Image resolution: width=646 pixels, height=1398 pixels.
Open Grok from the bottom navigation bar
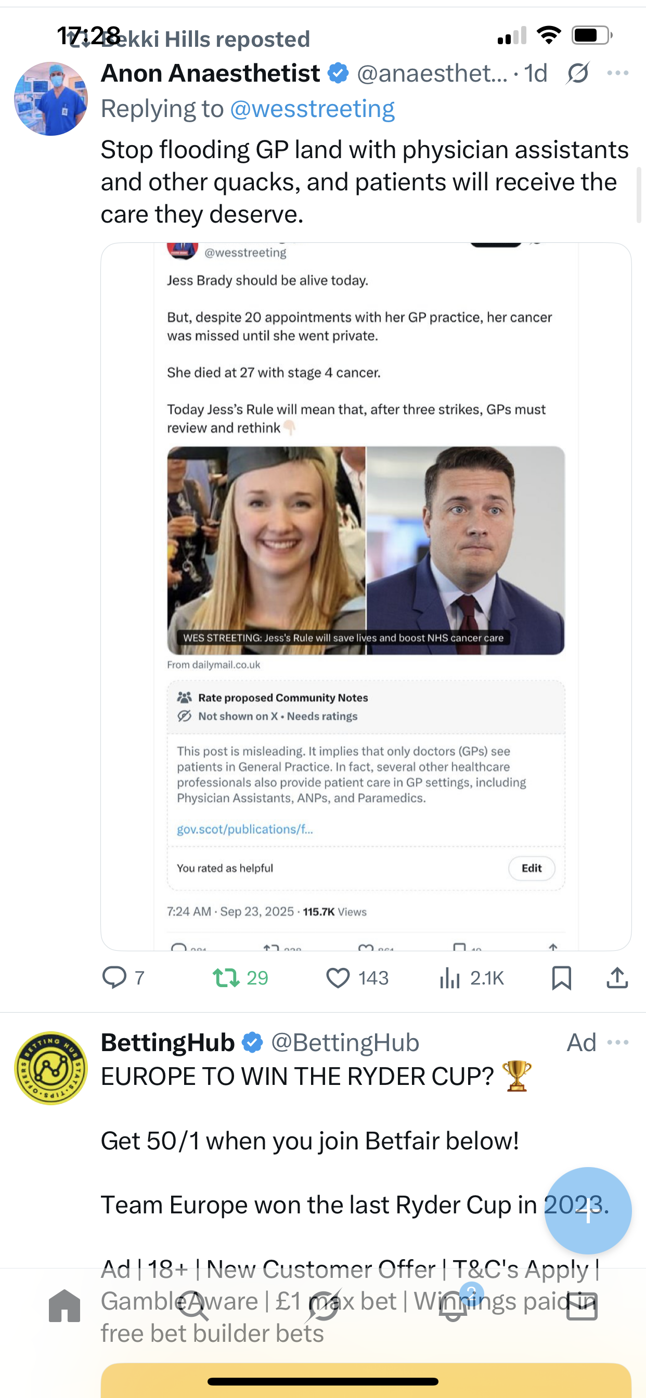[x=324, y=1306]
